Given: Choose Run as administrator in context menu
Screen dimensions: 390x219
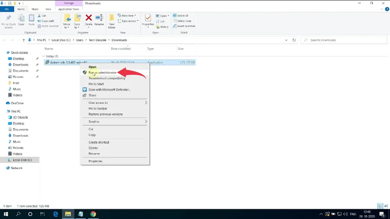Looking at the screenshot, I should pos(102,73).
